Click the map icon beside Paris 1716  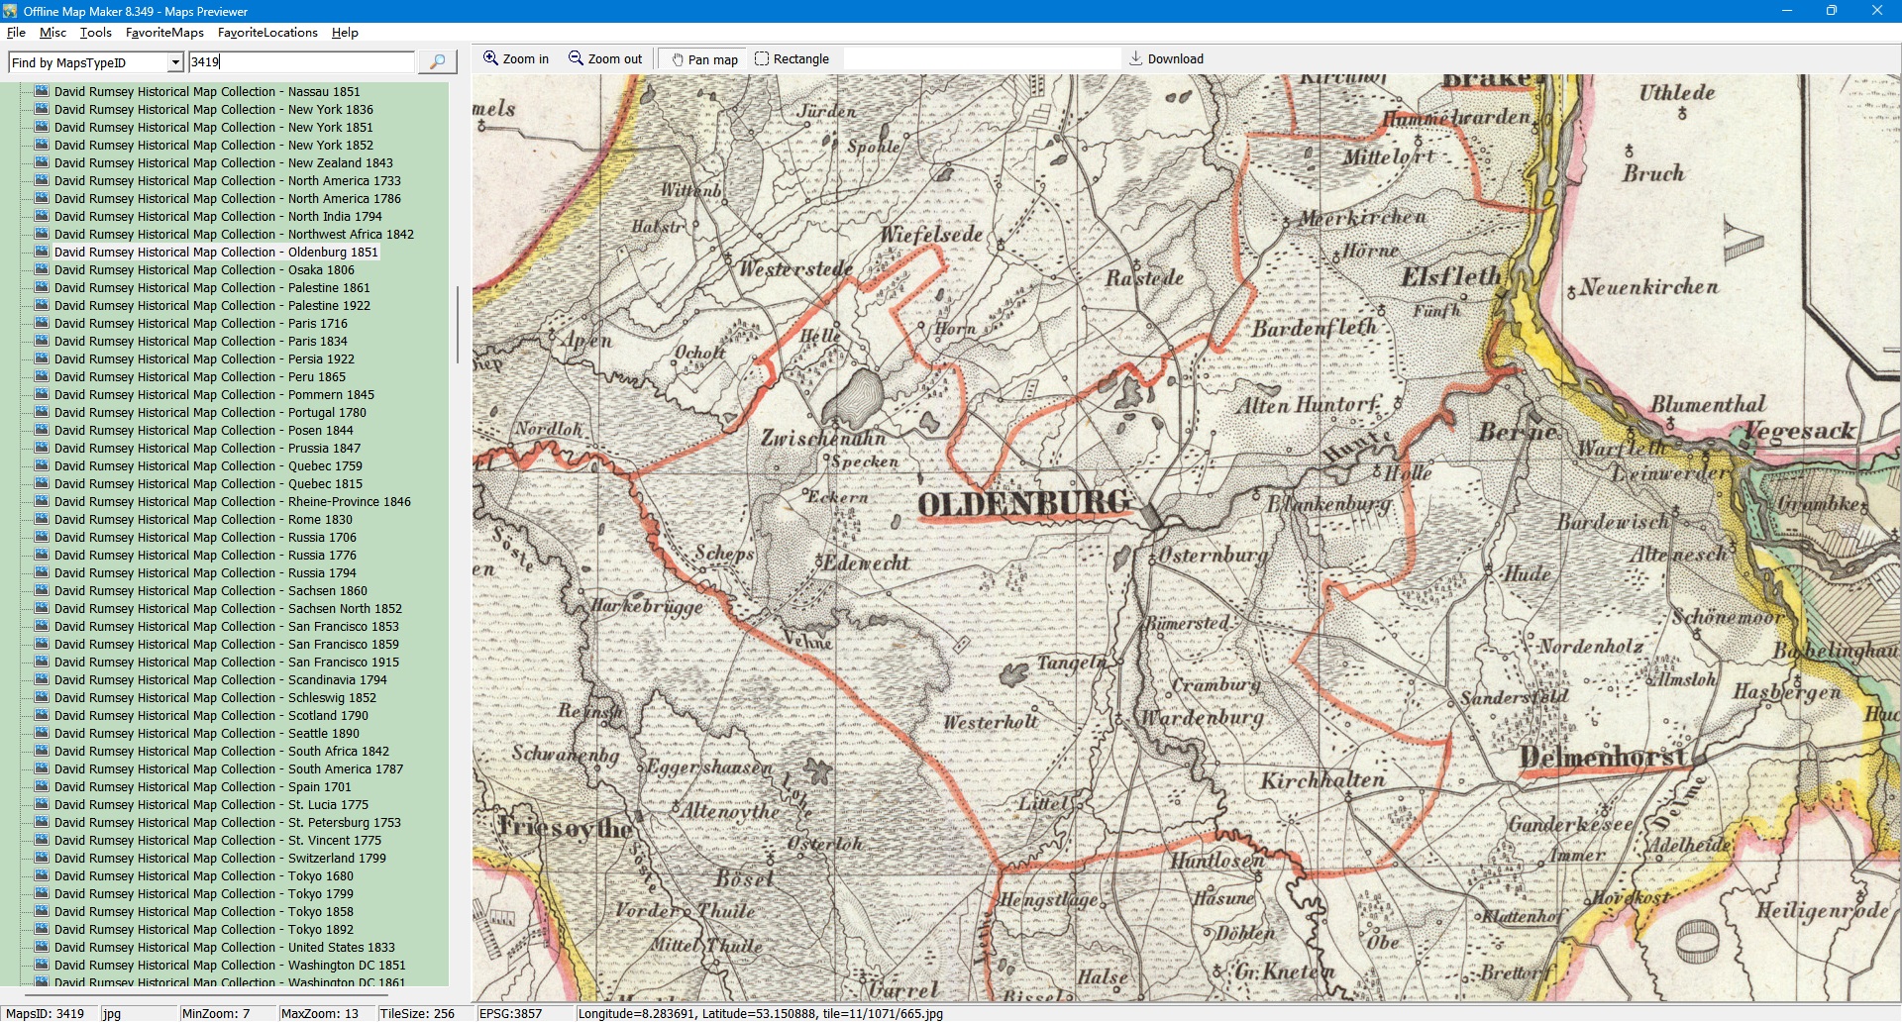tap(42, 323)
